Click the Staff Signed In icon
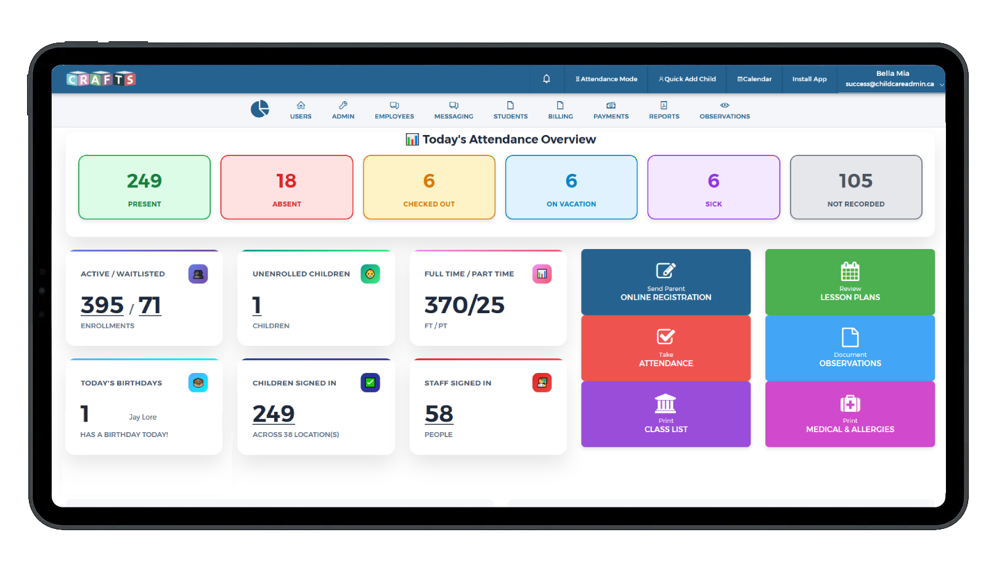Screen dimensions: 1002x577 542,383
